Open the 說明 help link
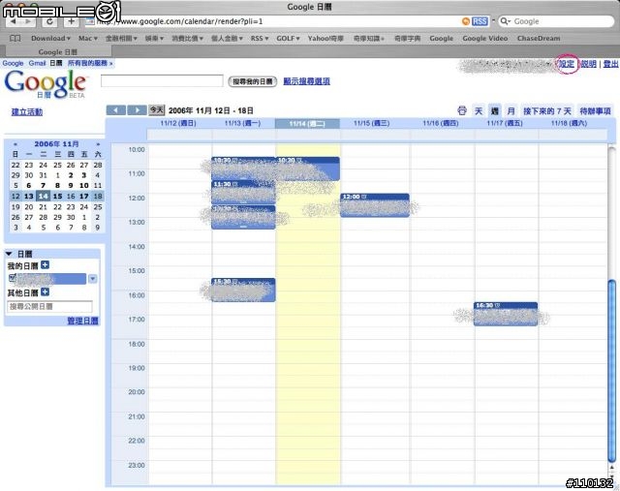 [588, 64]
